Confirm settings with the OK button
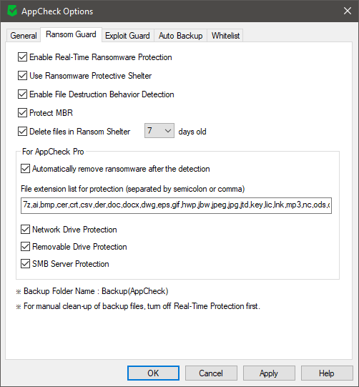The image size is (359, 387). pos(153,373)
